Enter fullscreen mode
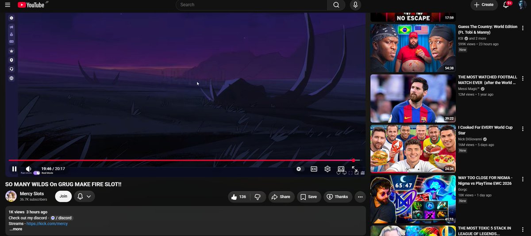 point(355,169)
